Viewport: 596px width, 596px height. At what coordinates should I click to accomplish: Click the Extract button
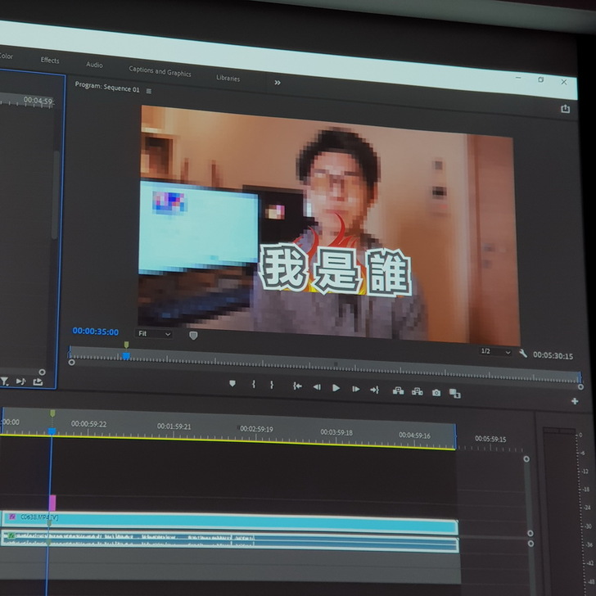click(417, 392)
